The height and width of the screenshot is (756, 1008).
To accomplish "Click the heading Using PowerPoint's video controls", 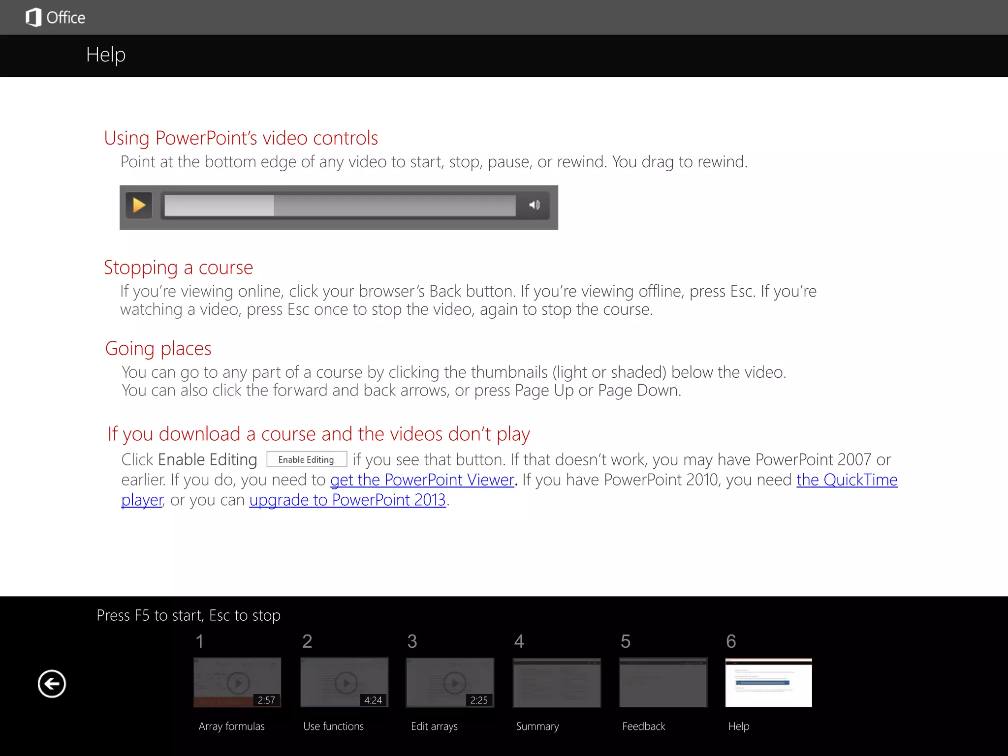I will point(241,138).
